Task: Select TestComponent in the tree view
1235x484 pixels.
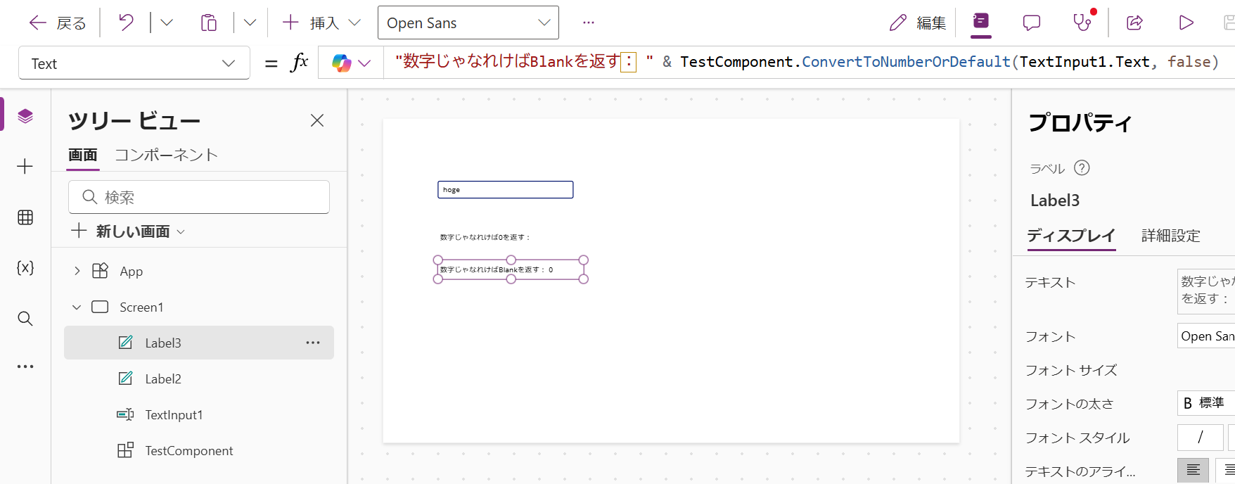Action: (x=188, y=450)
